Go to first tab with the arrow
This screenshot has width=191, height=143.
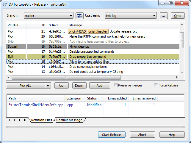(x=9, y=120)
